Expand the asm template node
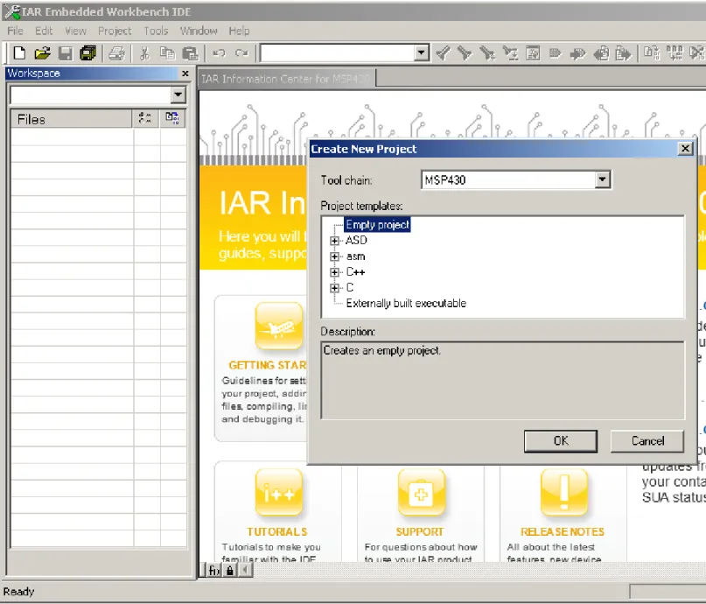The image size is (706, 604). (334, 256)
